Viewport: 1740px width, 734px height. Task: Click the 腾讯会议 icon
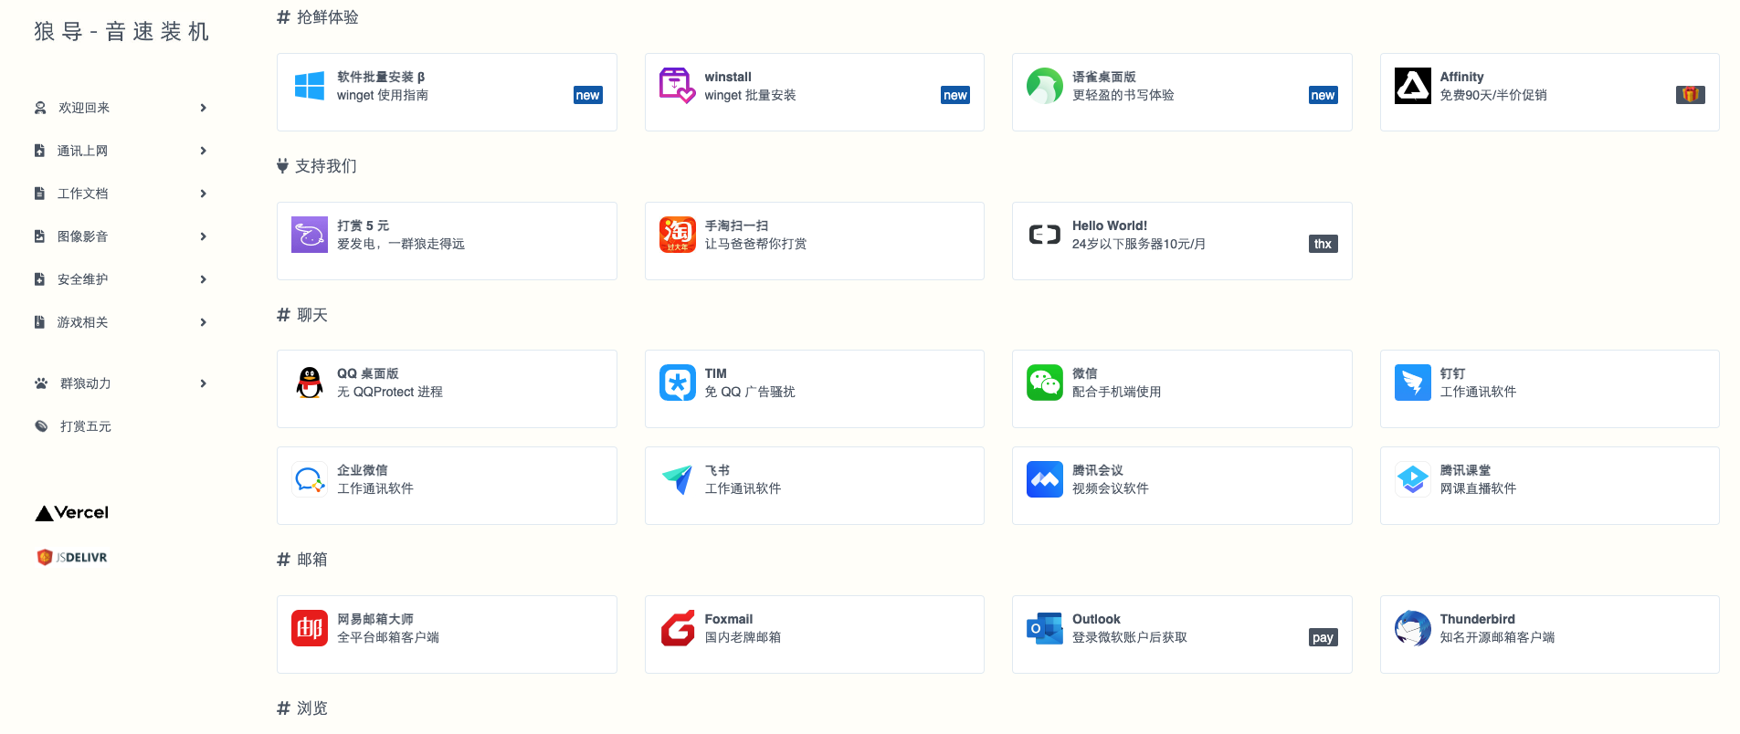[x=1044, y=479]
